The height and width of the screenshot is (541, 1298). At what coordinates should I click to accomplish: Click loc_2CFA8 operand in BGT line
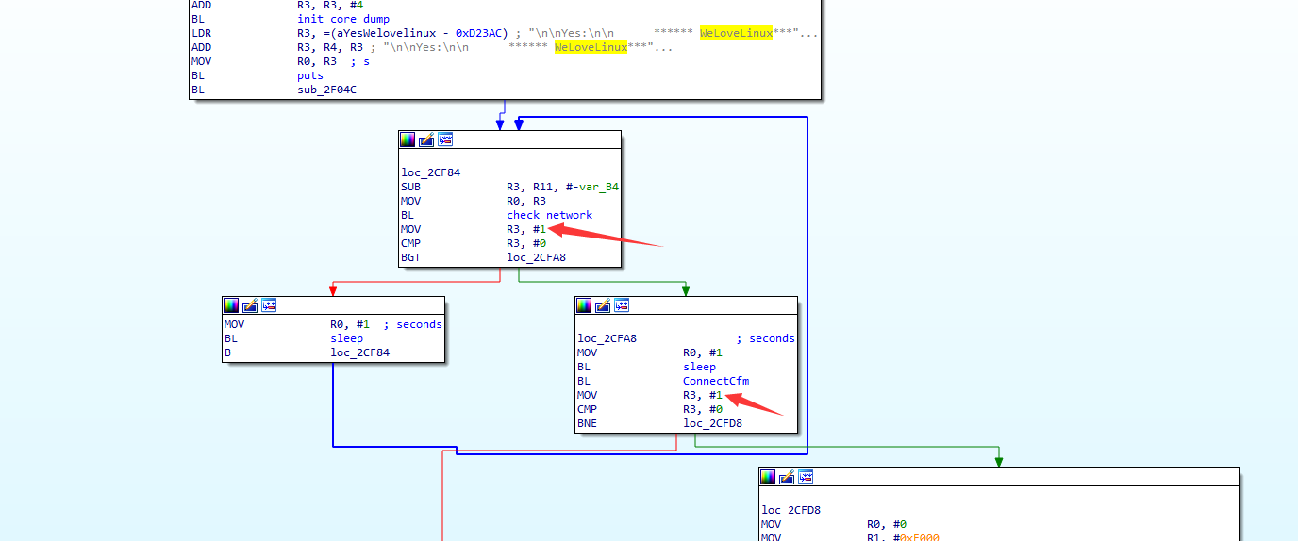pos(537,257)
